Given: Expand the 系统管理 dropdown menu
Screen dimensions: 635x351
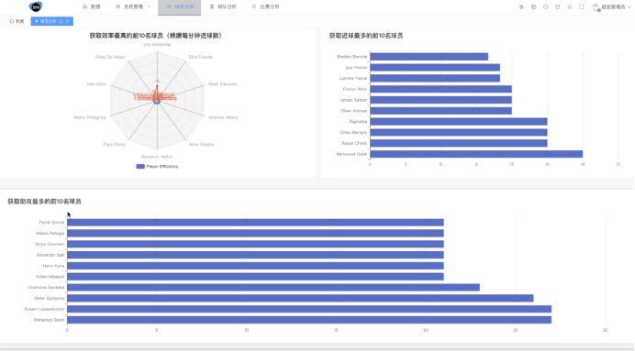Looking at the screenshot, I should point(133,7).
